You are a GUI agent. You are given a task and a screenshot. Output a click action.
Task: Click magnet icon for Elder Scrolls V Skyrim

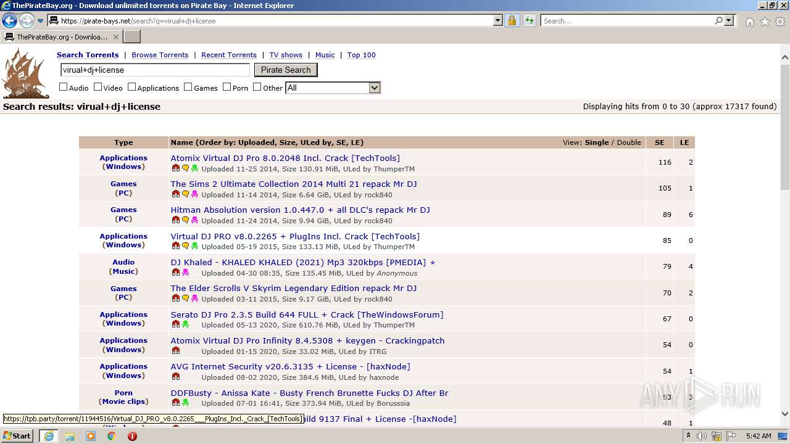point(176,298)
